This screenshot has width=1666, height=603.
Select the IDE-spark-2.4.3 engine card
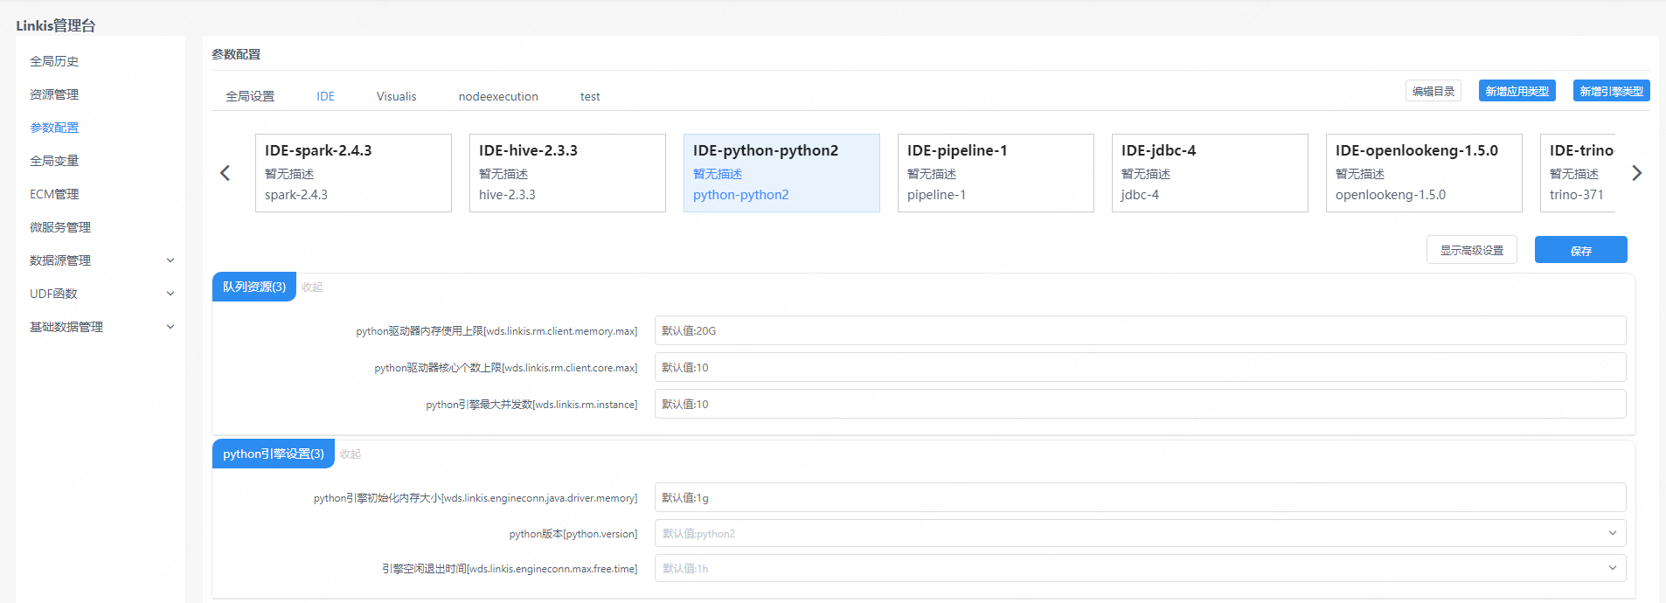click(x=353, y=173)
